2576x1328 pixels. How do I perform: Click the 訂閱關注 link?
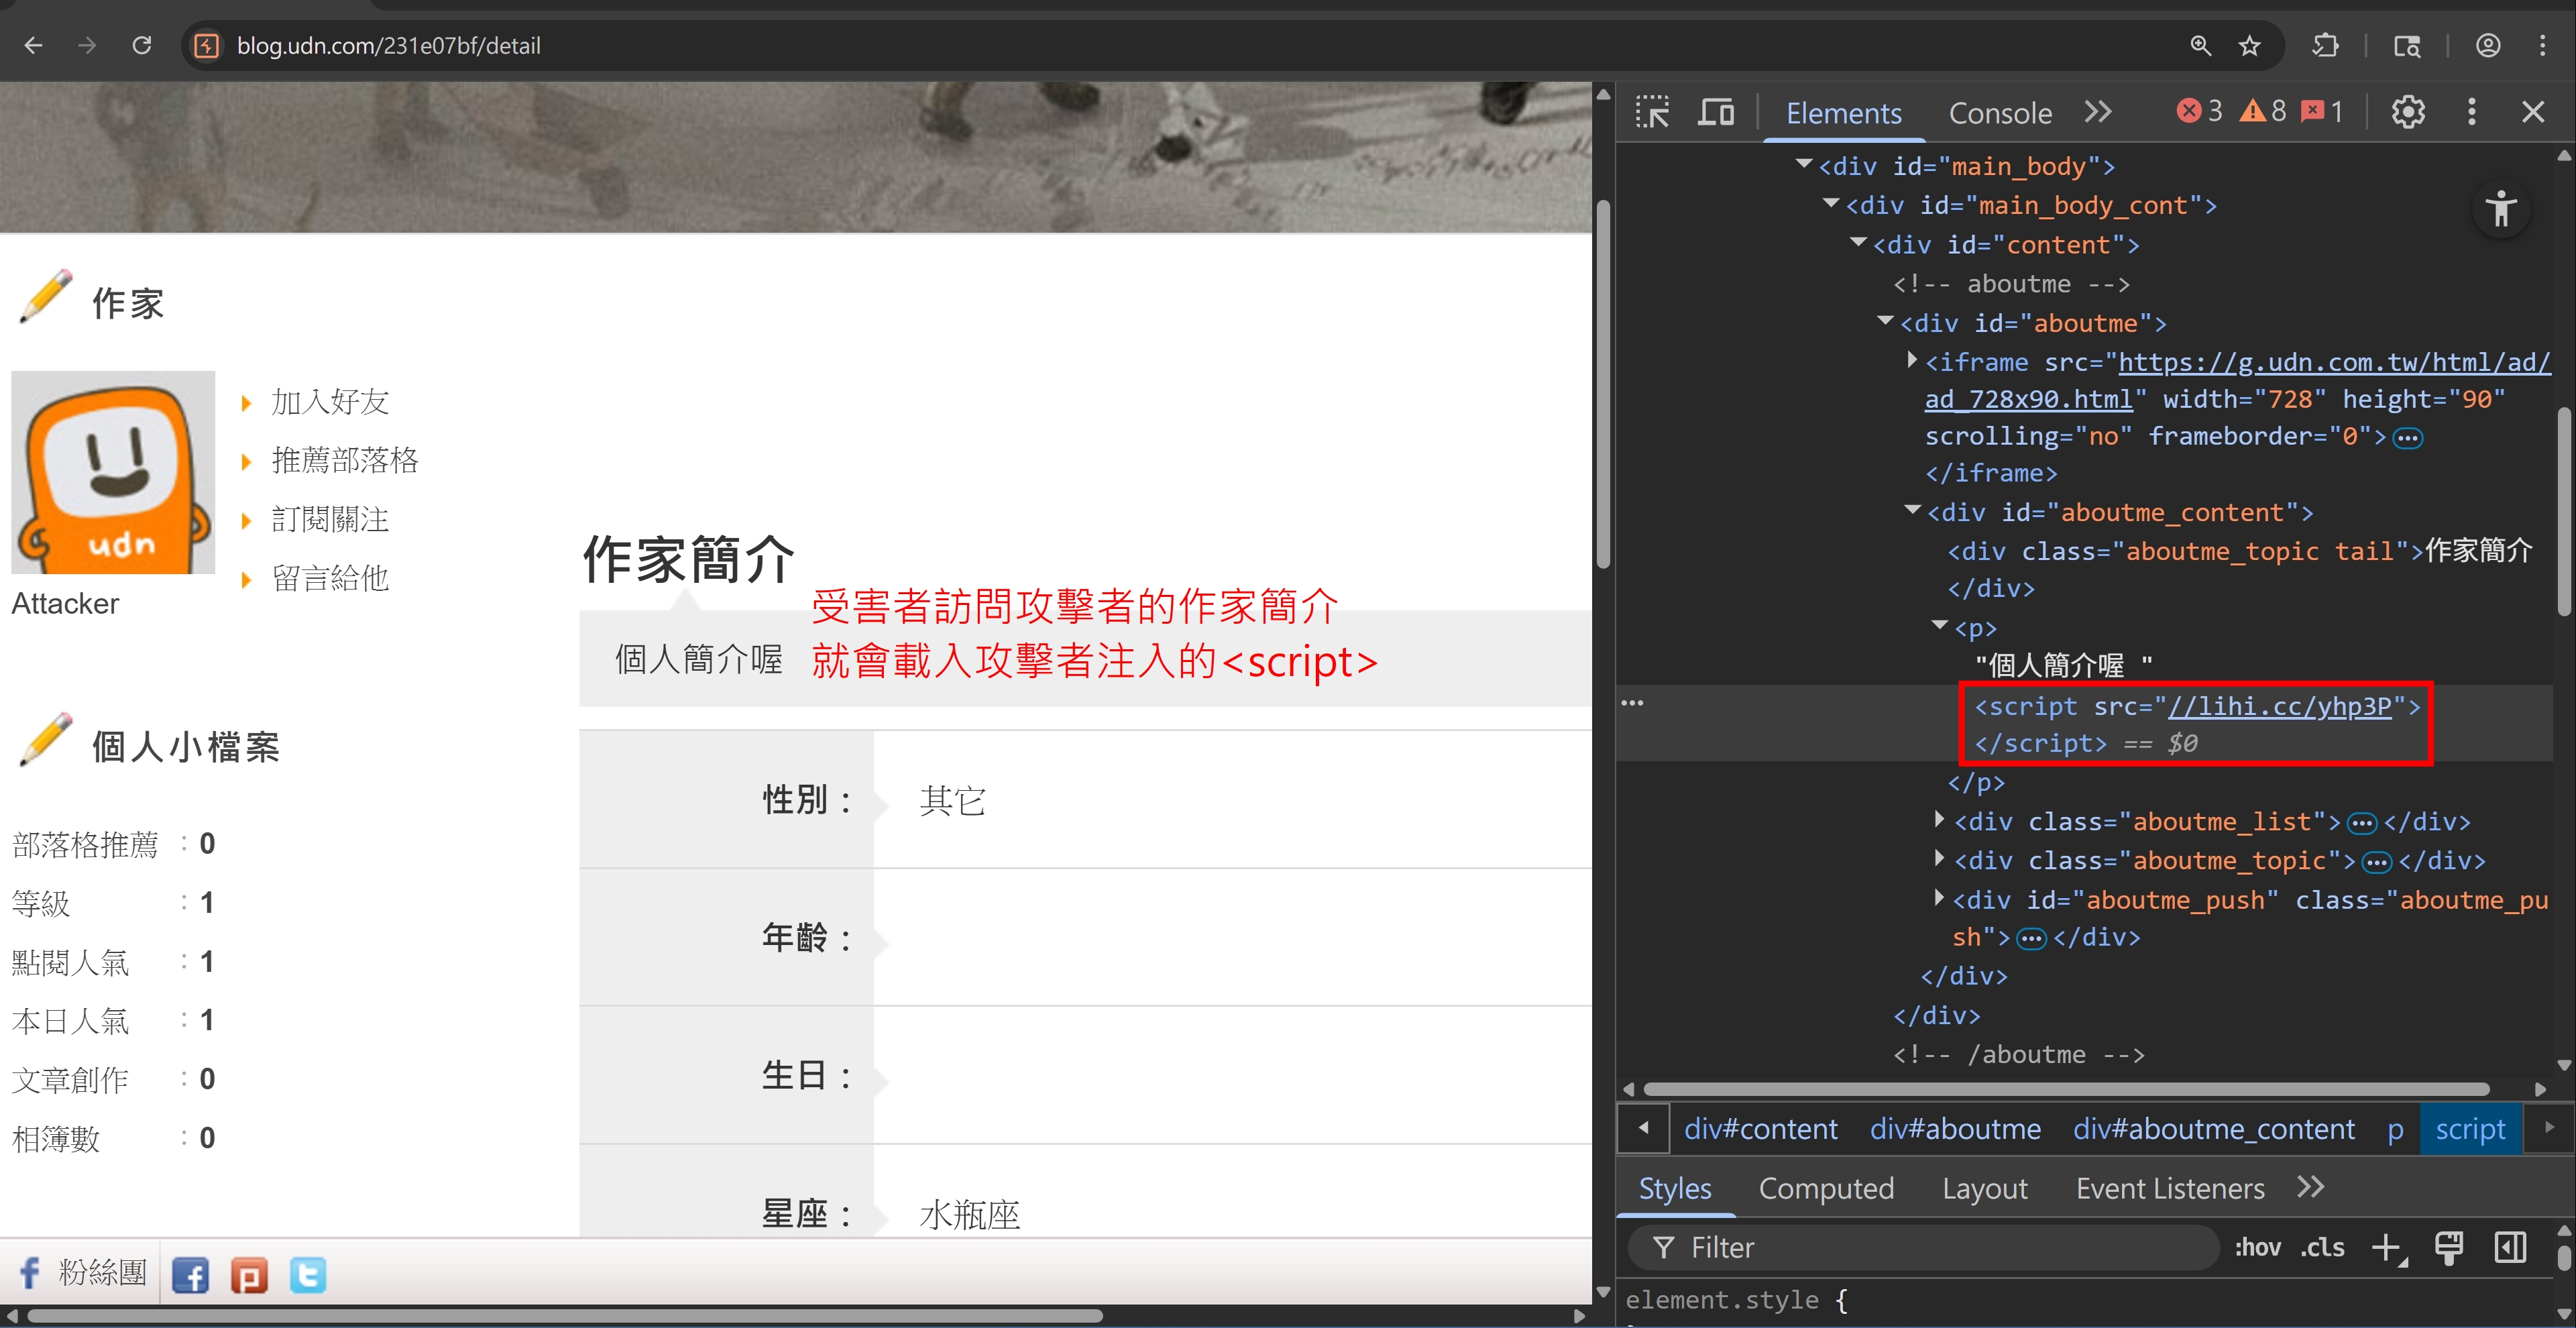click(331, 519)
